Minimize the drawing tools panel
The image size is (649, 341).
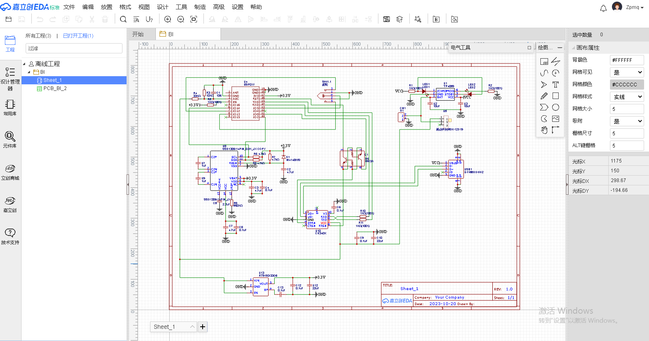click(x=560, y=48)
